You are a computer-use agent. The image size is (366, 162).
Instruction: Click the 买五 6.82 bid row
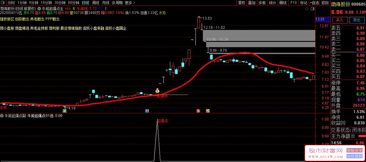(x=348, y=76)
